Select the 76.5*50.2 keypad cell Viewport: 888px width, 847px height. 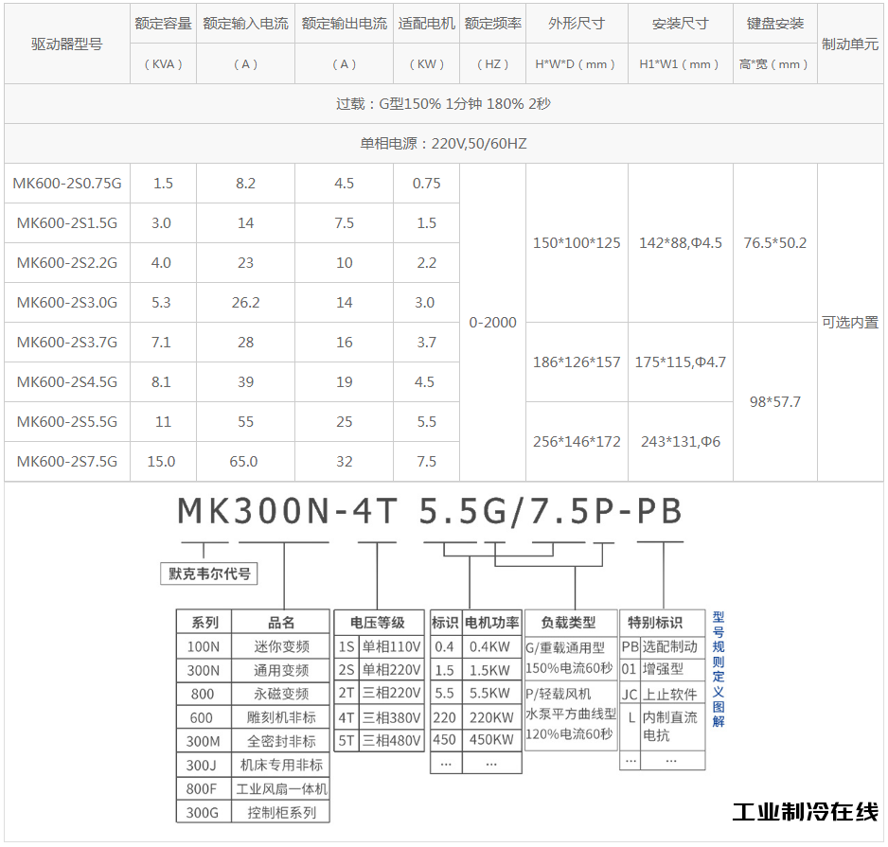774,243
